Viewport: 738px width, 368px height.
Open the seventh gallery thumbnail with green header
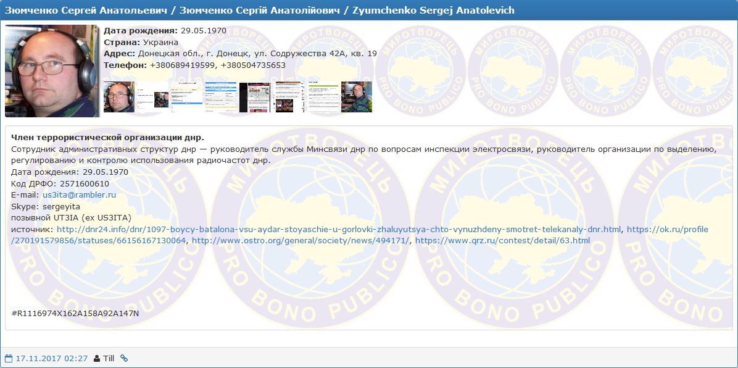tap(323, 97)
